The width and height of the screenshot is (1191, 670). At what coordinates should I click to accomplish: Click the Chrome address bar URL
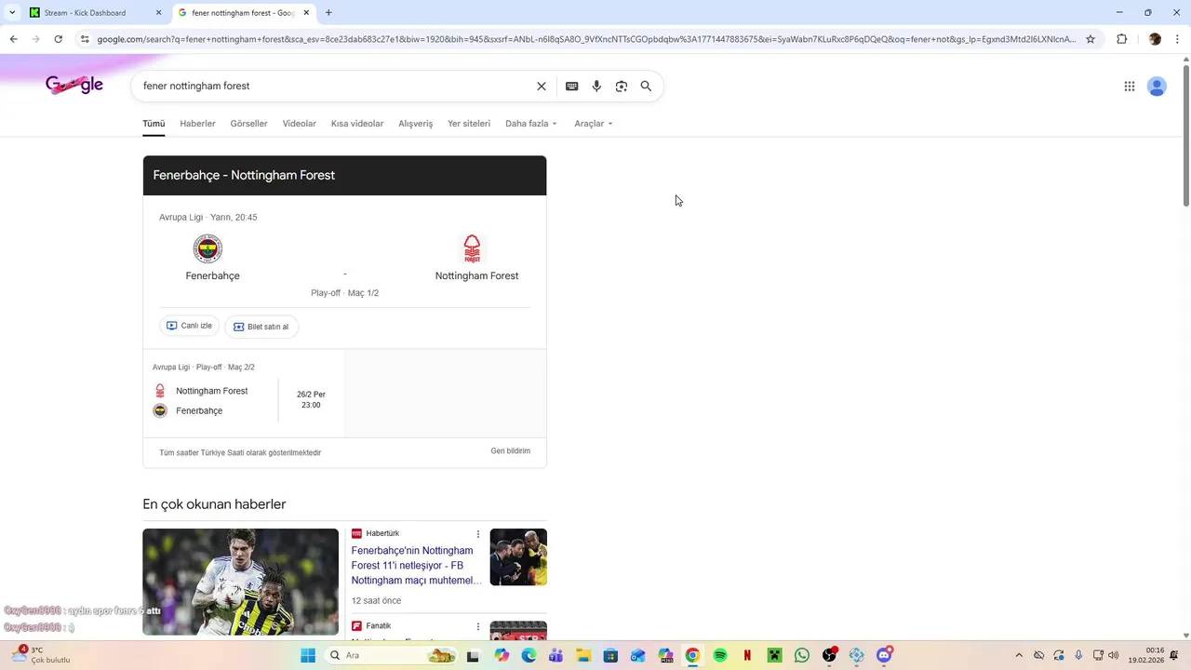click(x=586, y=39)
